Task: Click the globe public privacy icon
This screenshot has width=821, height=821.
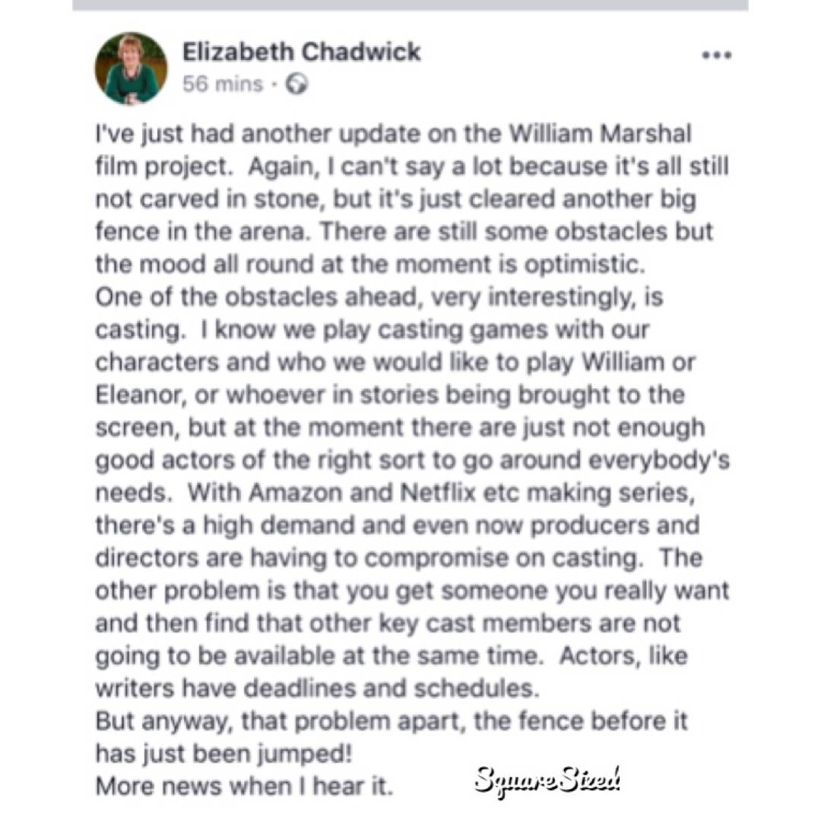Action: point(296,84)
